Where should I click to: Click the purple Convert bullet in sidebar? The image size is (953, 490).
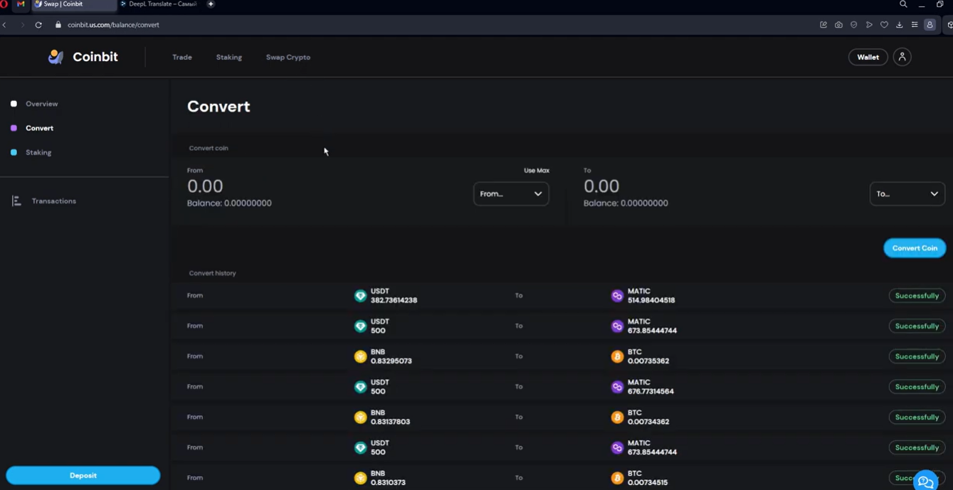point(14,128)
